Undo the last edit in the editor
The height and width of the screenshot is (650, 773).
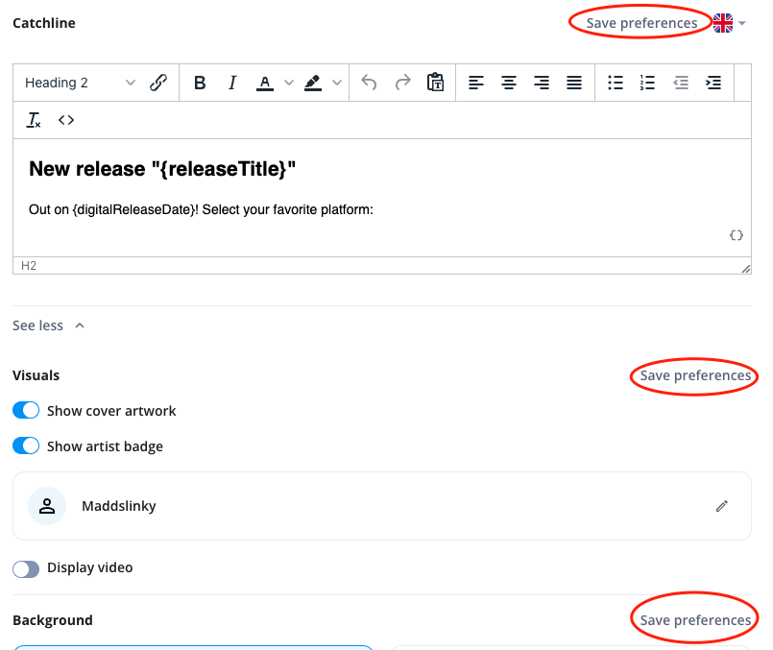(x=369, y=83)
